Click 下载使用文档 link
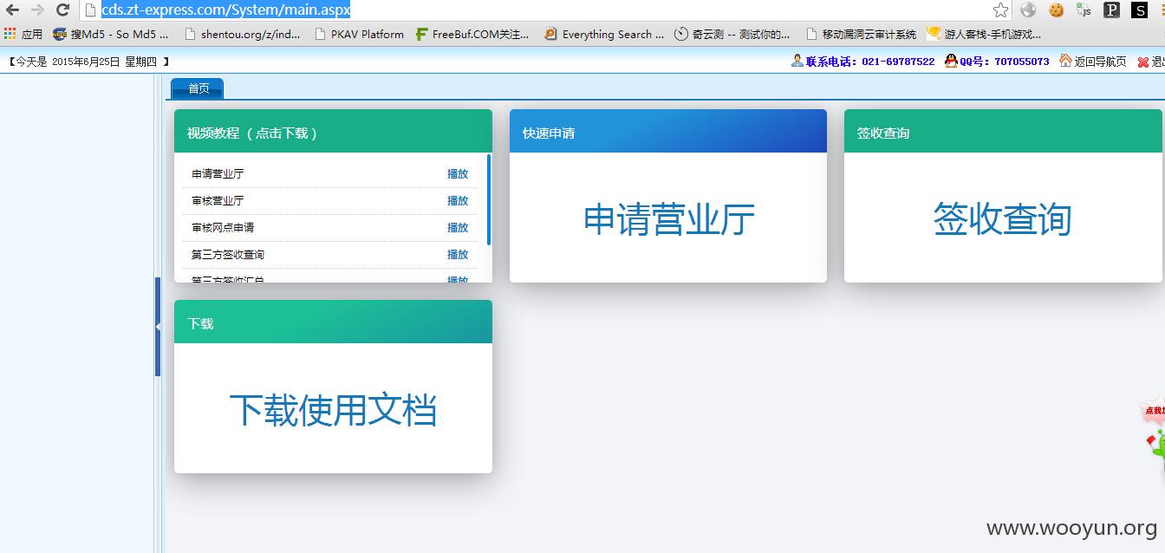1165x553 pixels. pyautogui.click(x=333, y=410)
